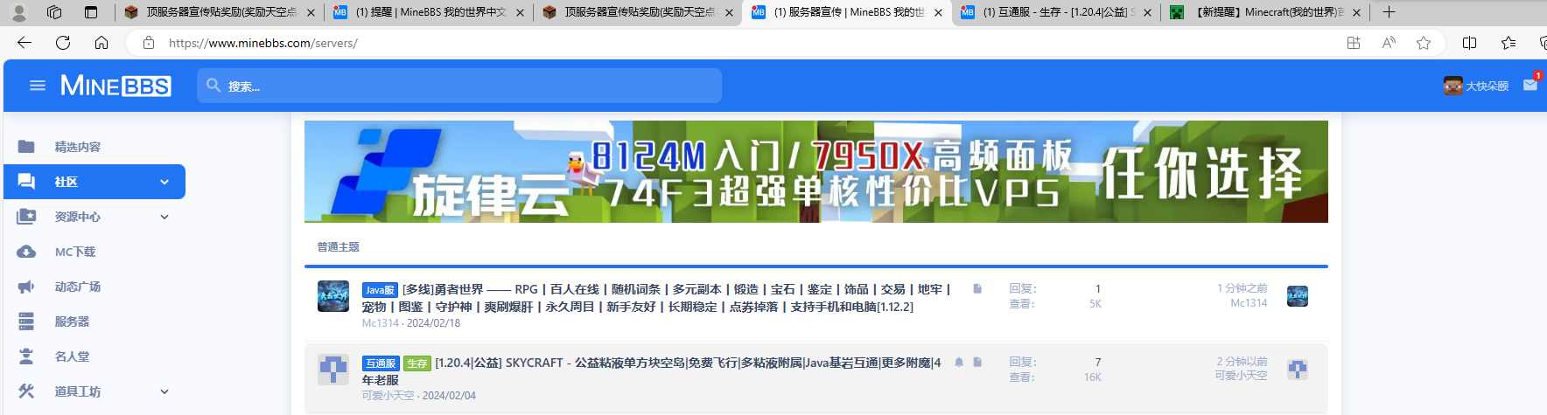The width and height of the screenshot is (1547, 415).
Task: Open SKYCRAFT thread starter avatar
Action: 333,370
